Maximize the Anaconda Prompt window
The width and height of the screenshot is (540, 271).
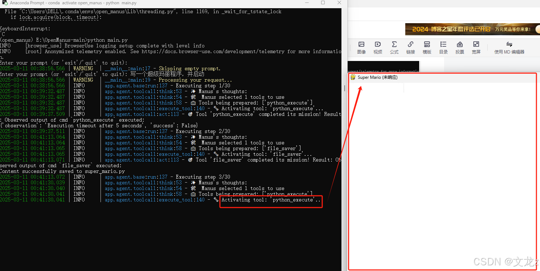(x=323, y=3)
